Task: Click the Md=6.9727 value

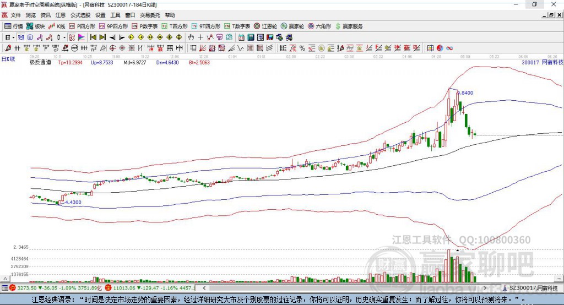Action: coord(135,62)
